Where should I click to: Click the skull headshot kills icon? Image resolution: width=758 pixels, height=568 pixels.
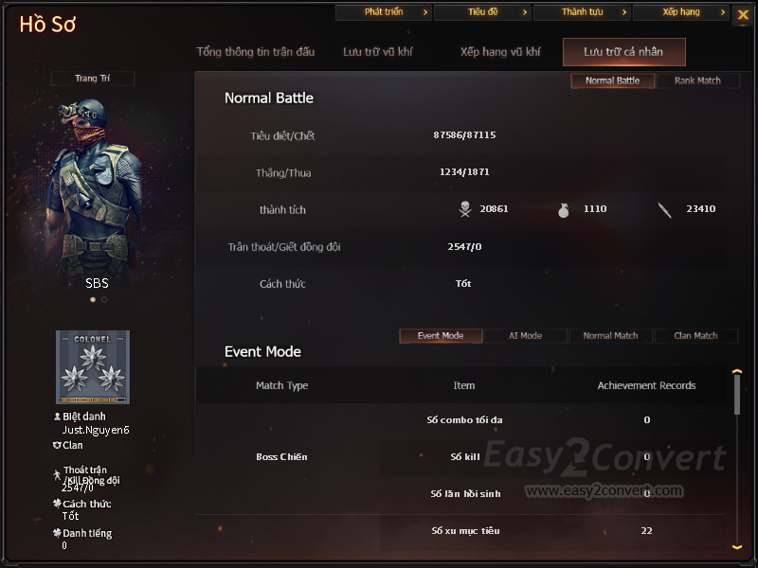[x=465, y=209]
